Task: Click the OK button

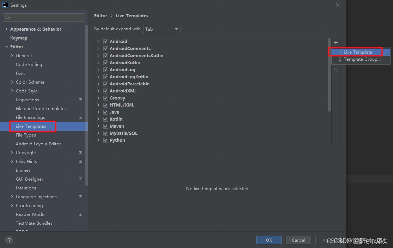Action: tap(269, 240)
